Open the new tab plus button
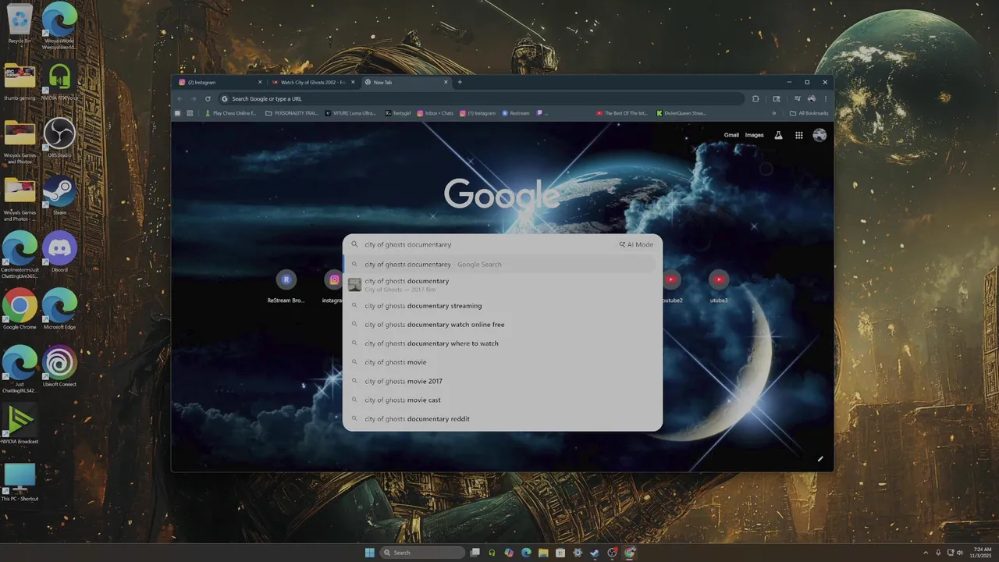999x562 pixels. (x=460, y=82)
